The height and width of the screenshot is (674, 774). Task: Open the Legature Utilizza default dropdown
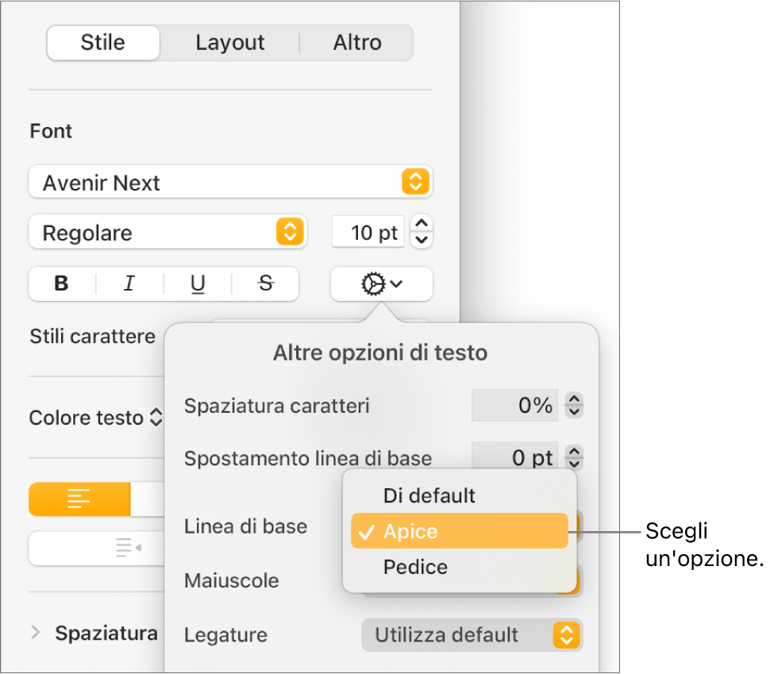[472, 635]
